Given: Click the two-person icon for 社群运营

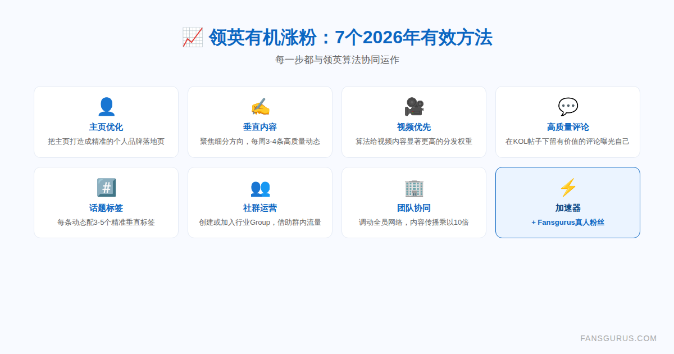Looking at the screenshot, I should [259, 187].
